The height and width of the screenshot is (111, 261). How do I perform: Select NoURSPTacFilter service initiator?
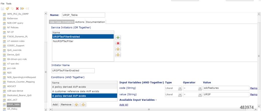coord(83,41)
